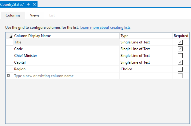191x126 pixels.
Task: Open Type dropdown for Capital row
Action: point(146,62)
